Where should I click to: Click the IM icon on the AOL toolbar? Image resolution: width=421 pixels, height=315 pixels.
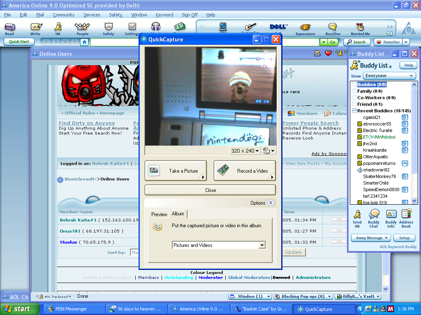point(58,28)
